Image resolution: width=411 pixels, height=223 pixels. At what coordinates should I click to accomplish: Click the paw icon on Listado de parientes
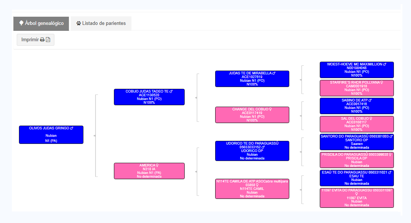point(79,23)
